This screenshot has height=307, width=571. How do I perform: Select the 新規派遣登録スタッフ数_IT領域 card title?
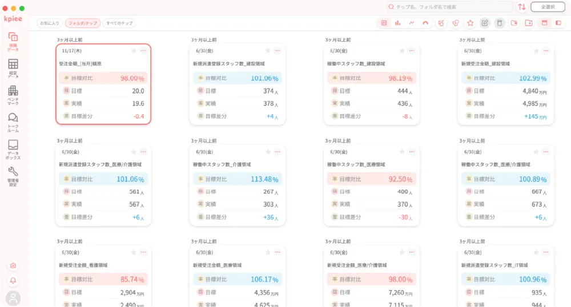pos(494,265)
